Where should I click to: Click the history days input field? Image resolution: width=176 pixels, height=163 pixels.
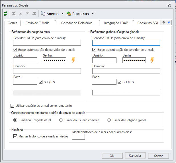coord(78,137)
